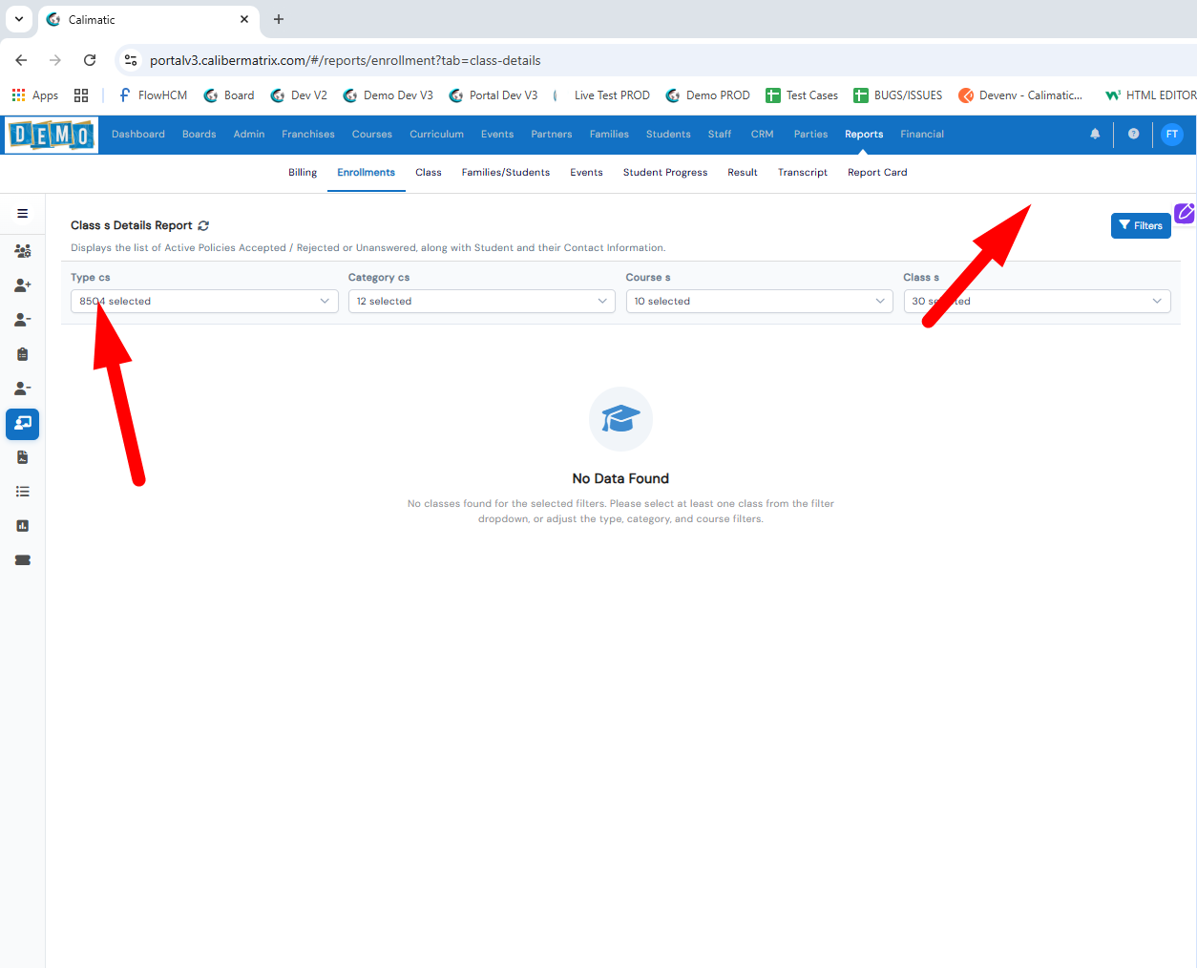Image resolution: width=1197 pixels, height=968 pixels.
Task: Open the FT user profile avatar
Action: tap(1171, 135)
